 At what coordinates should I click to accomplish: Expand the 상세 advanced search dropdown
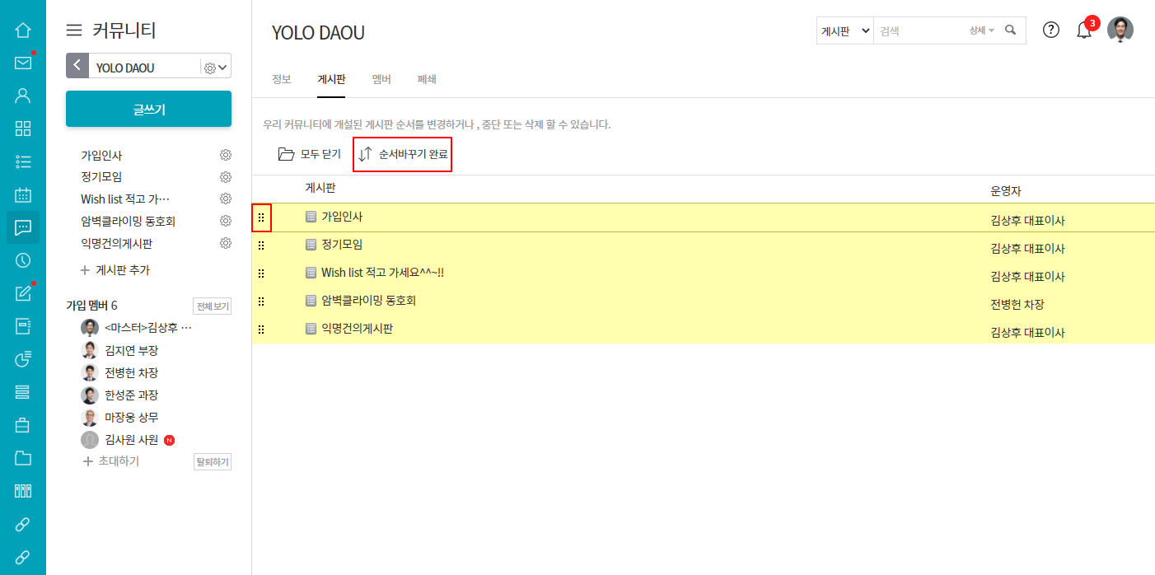981,30
